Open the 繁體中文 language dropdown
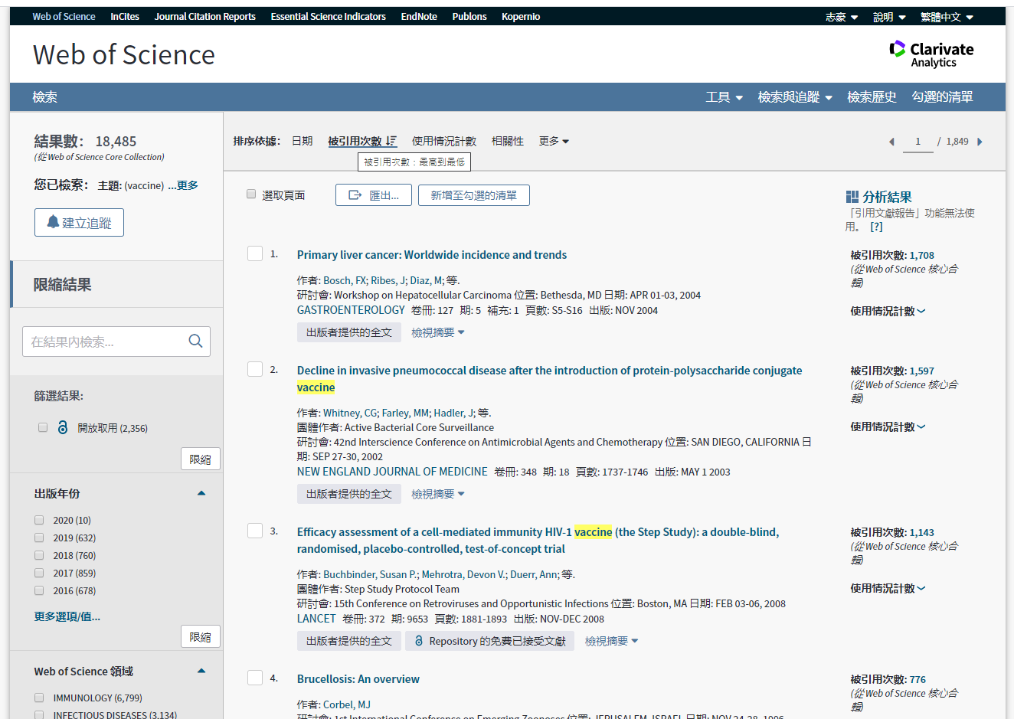This screenshot has height=719, width=1014. point(947,17)
